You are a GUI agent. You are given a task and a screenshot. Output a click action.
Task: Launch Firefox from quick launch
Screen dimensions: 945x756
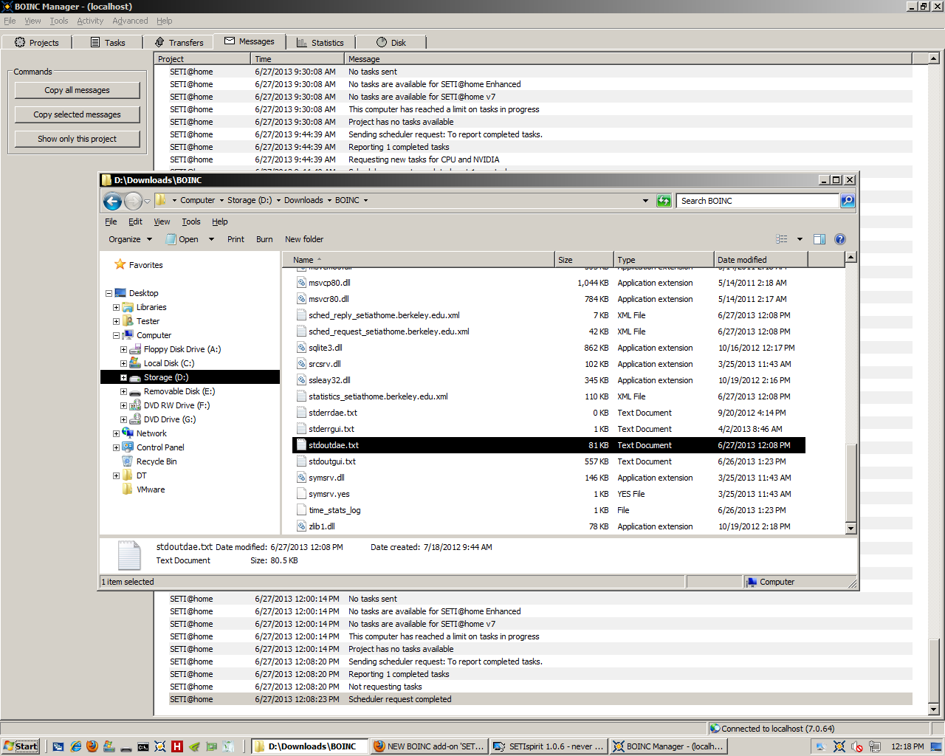92,746
